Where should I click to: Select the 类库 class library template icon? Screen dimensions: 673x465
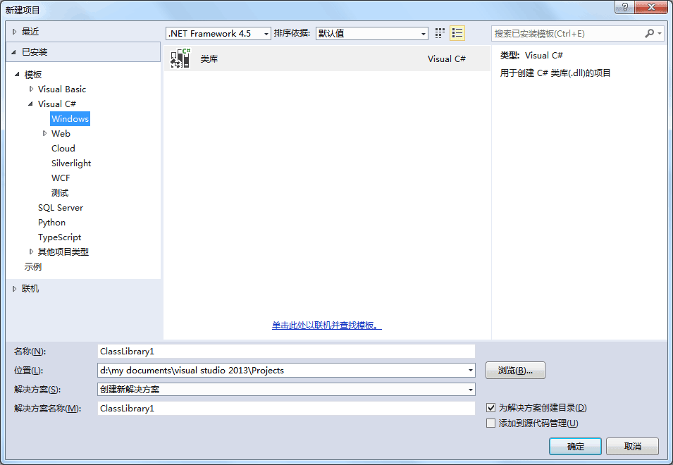coord(181,59)
